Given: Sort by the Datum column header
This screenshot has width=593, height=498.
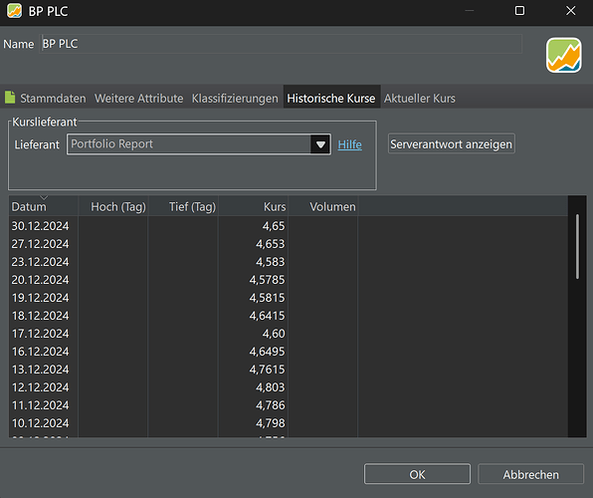Looking at the screenshot, I should pos(43,206).
